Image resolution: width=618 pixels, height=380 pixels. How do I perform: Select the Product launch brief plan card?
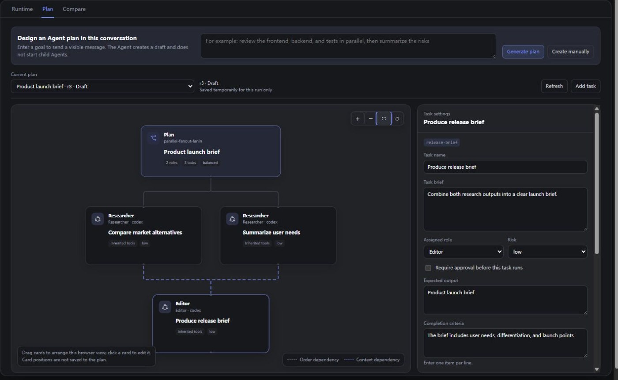[x=211, y=151]
